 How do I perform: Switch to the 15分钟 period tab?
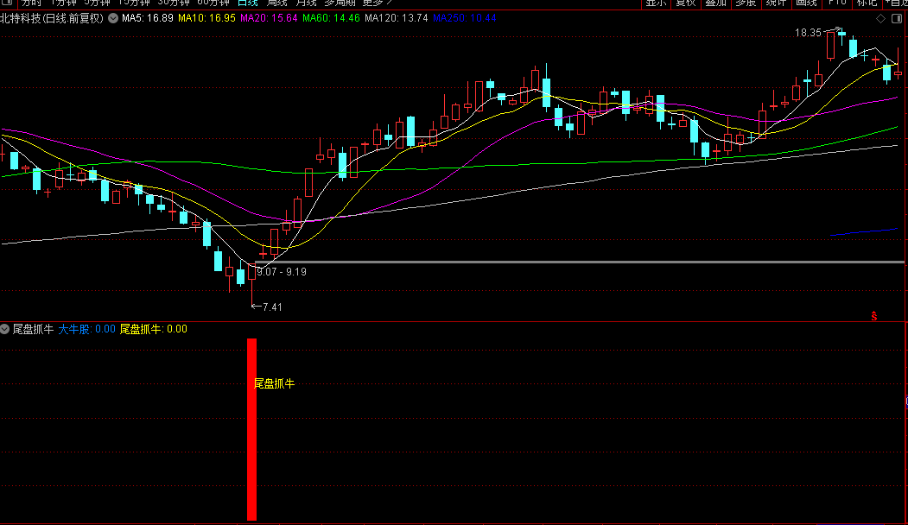tap(134, 3)
